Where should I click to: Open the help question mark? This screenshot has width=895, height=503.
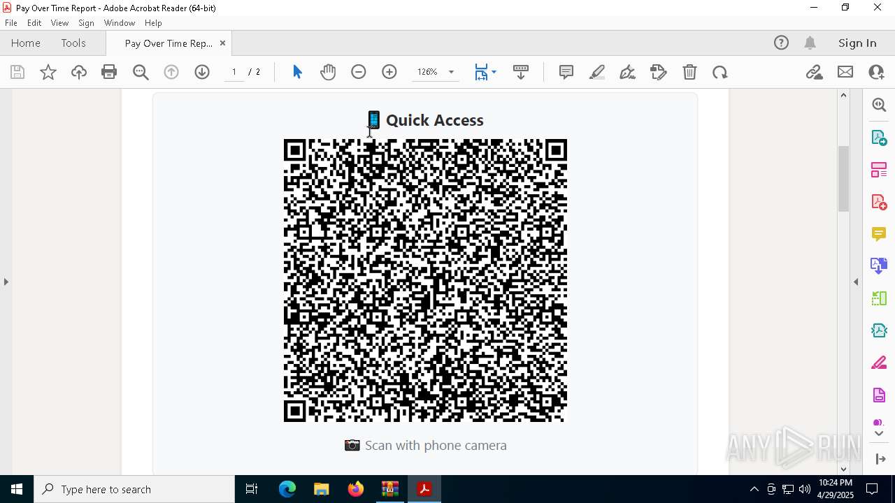tap(781, 43)
